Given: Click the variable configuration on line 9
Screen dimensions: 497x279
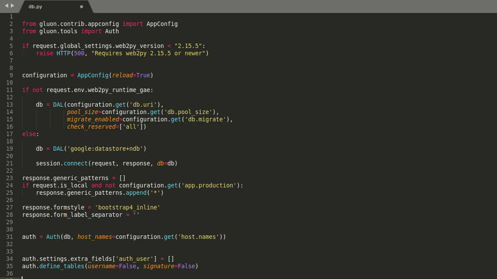Looking at the screenshot, I should click(x=45, y=75).
